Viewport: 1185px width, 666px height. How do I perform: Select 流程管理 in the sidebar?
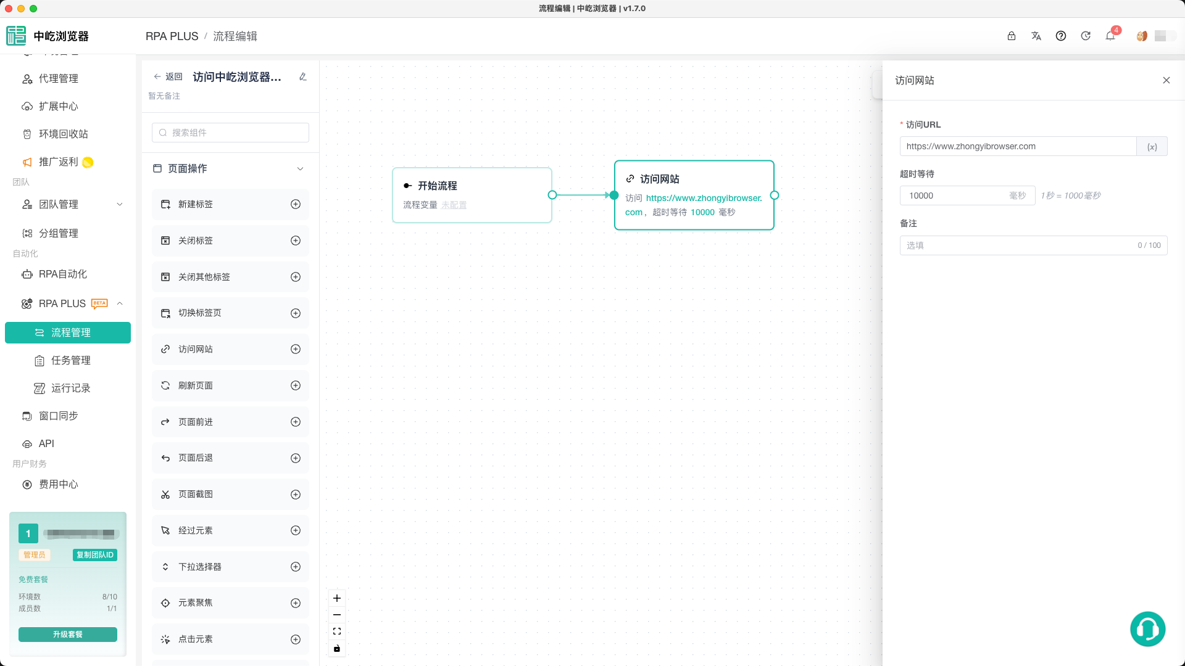68,333
